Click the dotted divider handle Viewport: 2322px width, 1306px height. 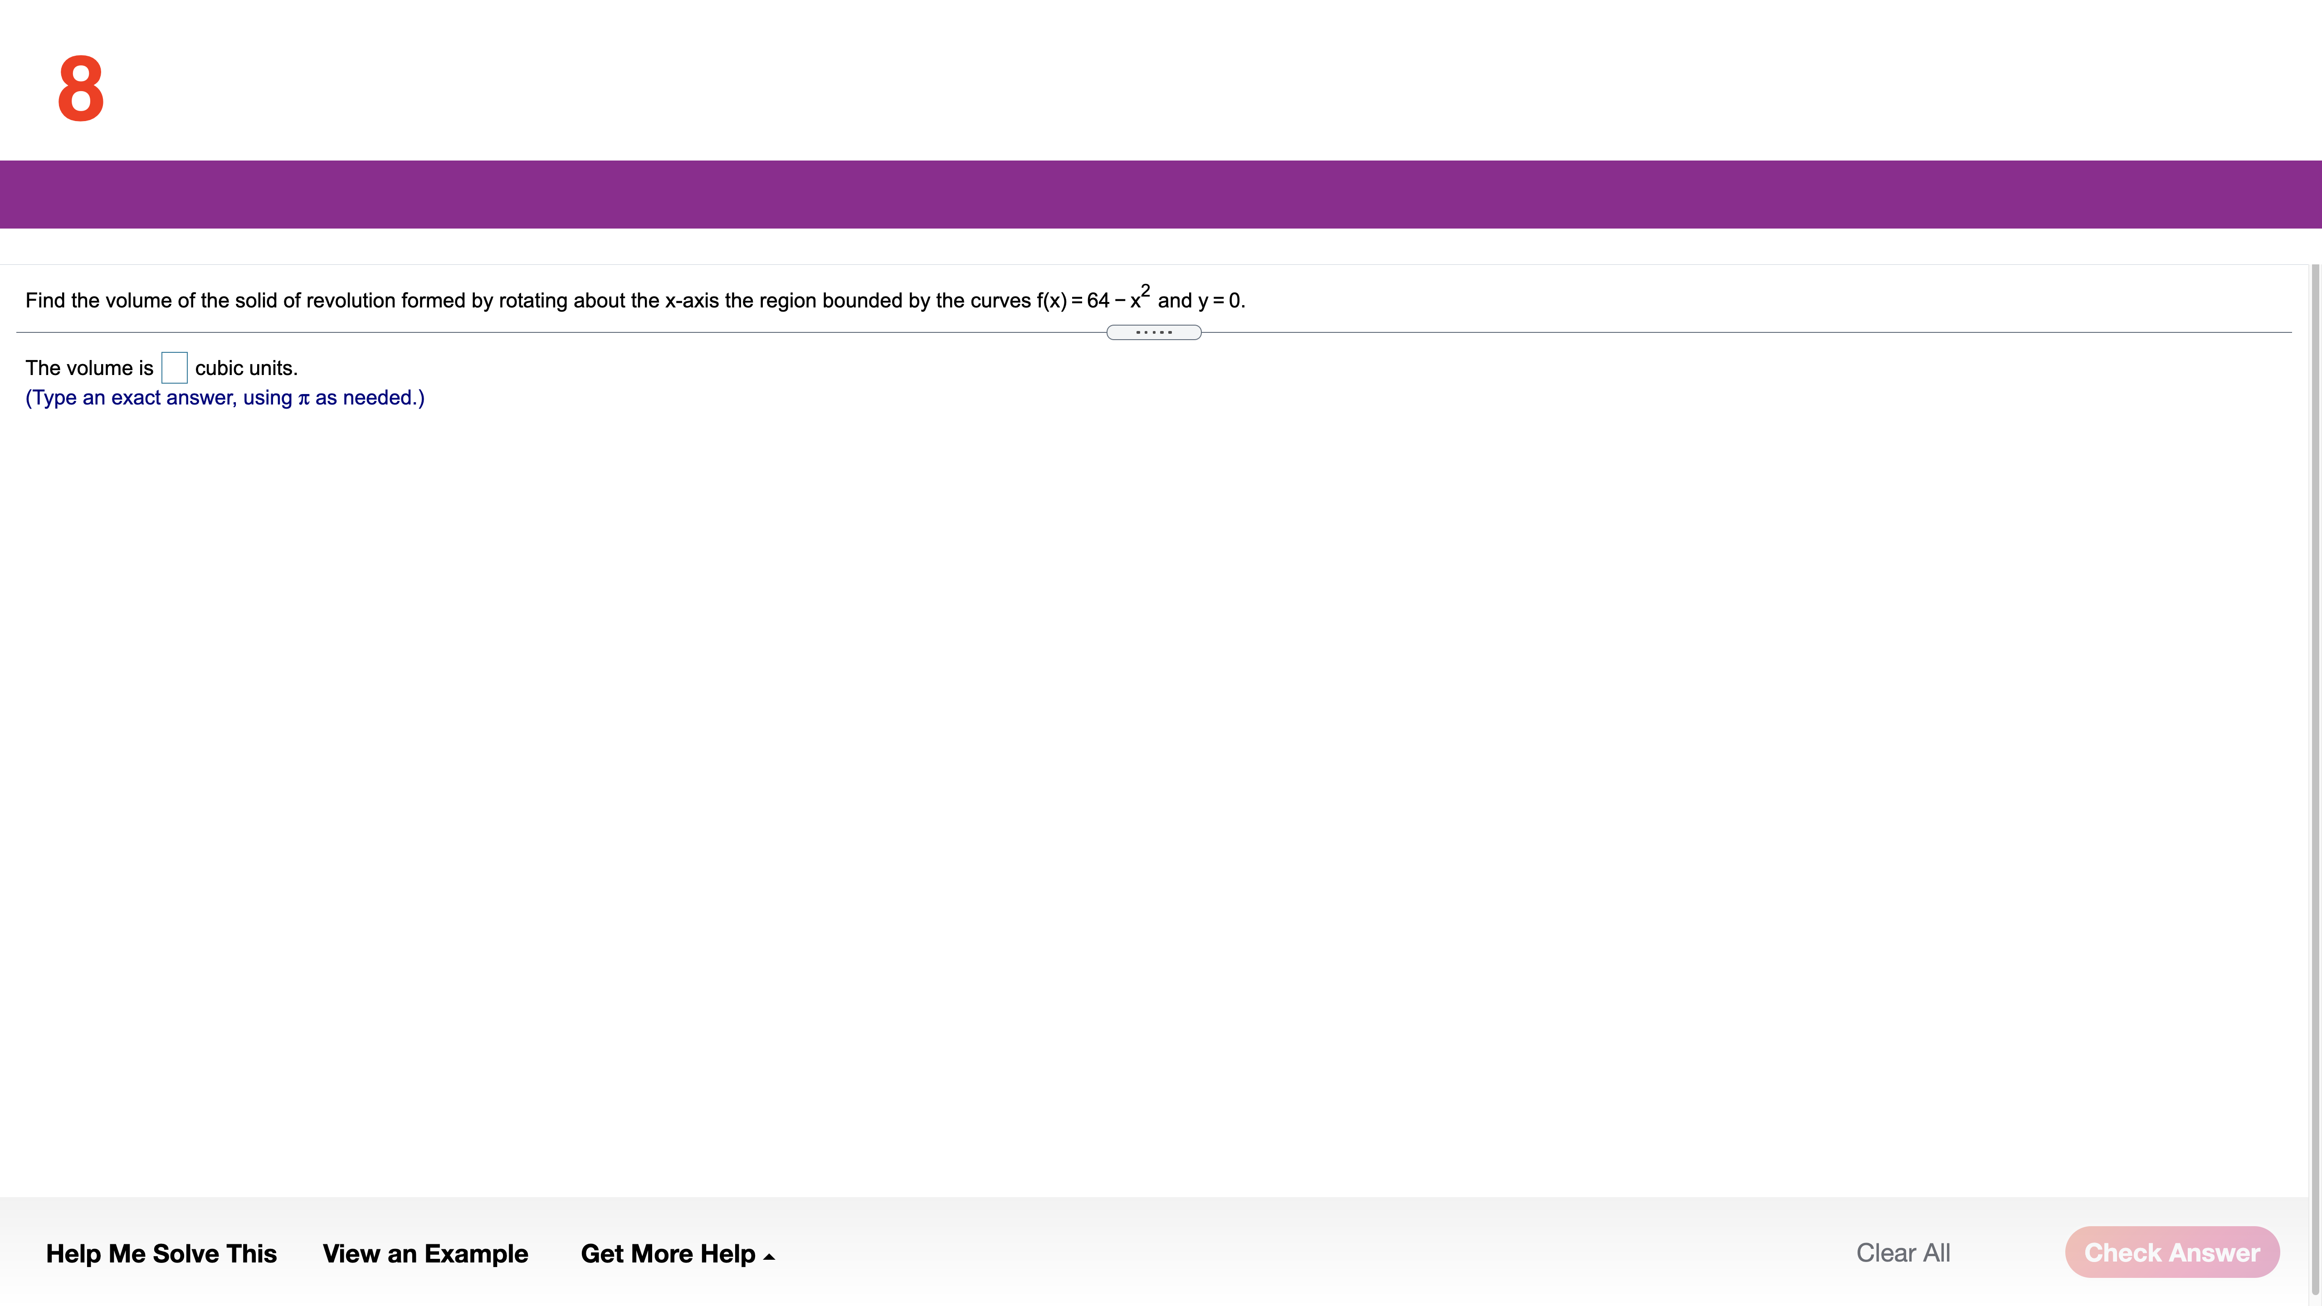pyautogui.click(x=1153, y=332)
